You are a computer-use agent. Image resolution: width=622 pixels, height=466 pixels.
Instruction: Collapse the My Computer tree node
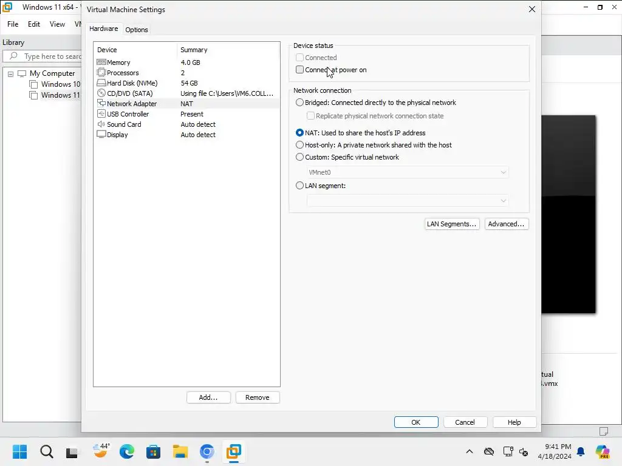[11, 73]
